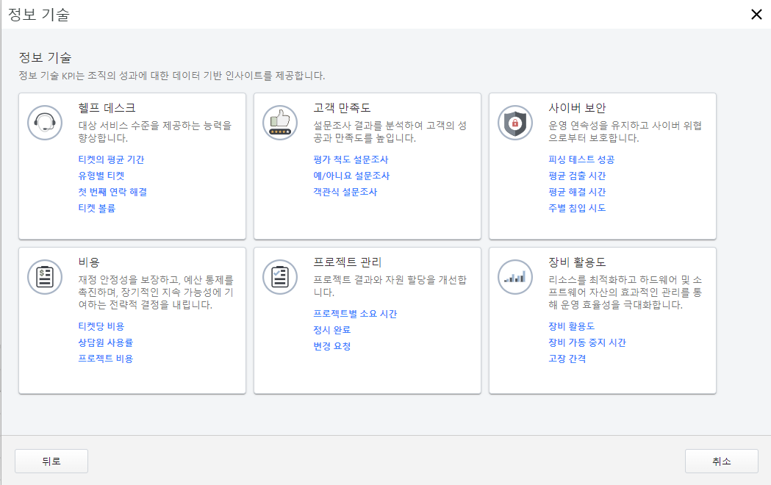This screenshot has width=771, height=485.
Task: Click the checklist icon for 프로젝트 관리
Action: (280, 277)
